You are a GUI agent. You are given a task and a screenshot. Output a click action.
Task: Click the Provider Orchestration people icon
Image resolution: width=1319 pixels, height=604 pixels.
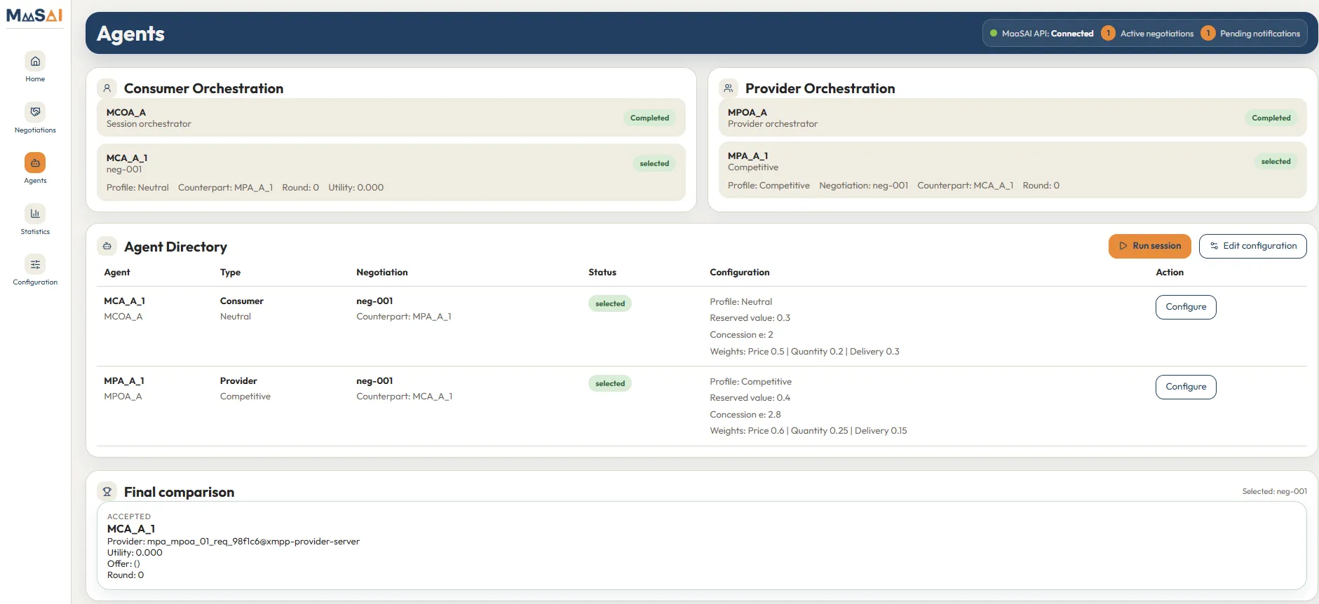point(729,88)
